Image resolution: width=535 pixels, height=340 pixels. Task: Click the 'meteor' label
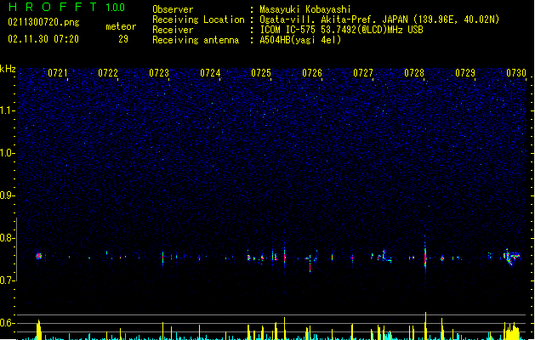coord(121,26)
